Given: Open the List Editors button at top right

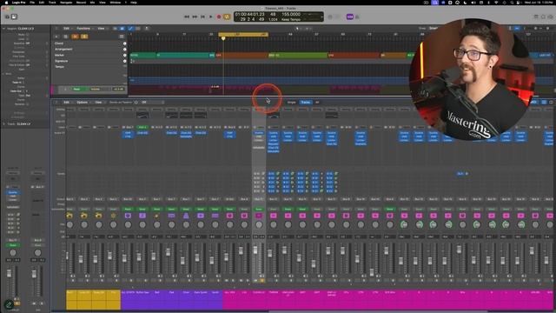Looking at the screenshot, I should [536, 17].
